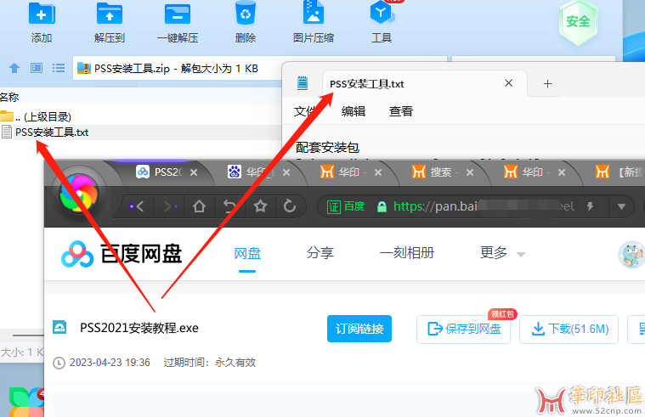The width and height of the screenshot is (645, 417).
Task: Click the 名称 column header
Action: click(9, 98)
